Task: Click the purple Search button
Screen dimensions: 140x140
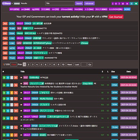Action: tap(79, 3)
